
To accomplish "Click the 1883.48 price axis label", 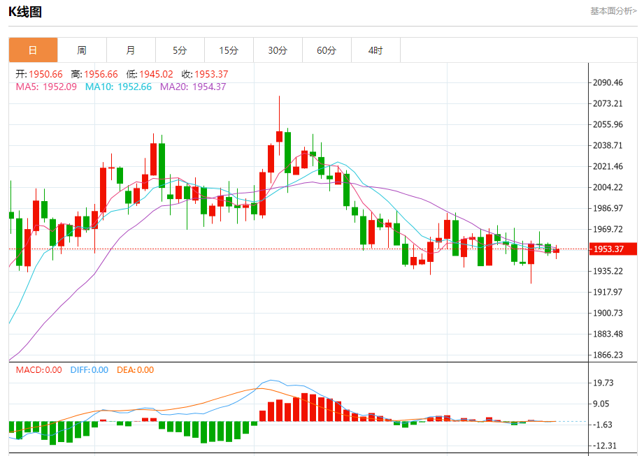I will 608,334.
